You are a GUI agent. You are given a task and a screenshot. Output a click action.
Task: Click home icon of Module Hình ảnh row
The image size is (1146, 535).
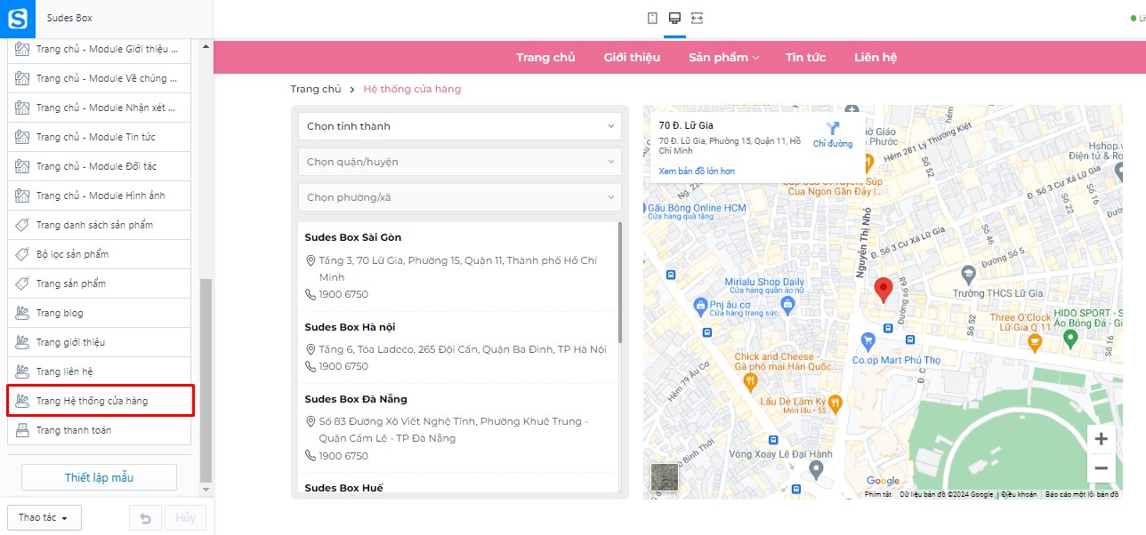tap(22, 196)
